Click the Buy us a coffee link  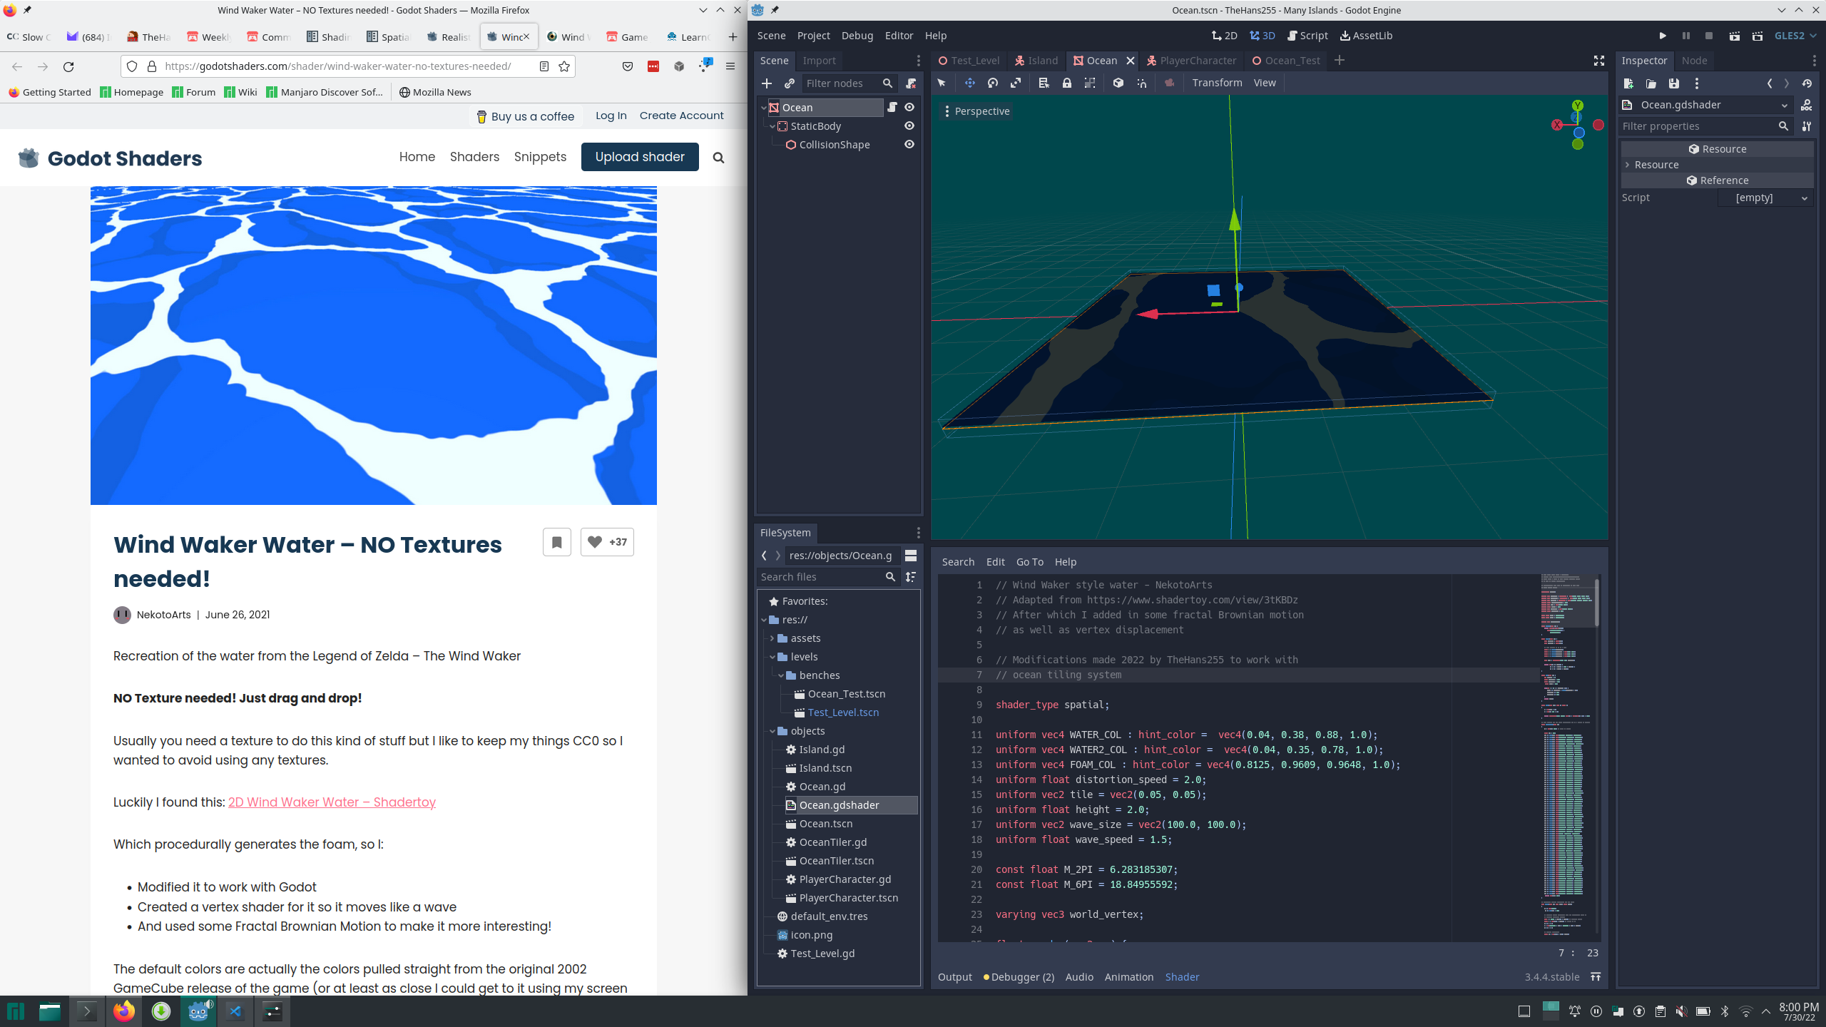point(525,116)
